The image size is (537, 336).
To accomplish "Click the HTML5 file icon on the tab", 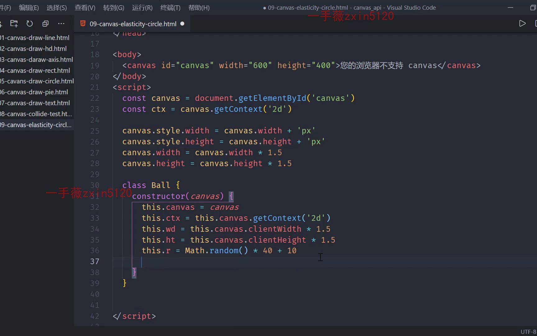I will tap(83, 24).
